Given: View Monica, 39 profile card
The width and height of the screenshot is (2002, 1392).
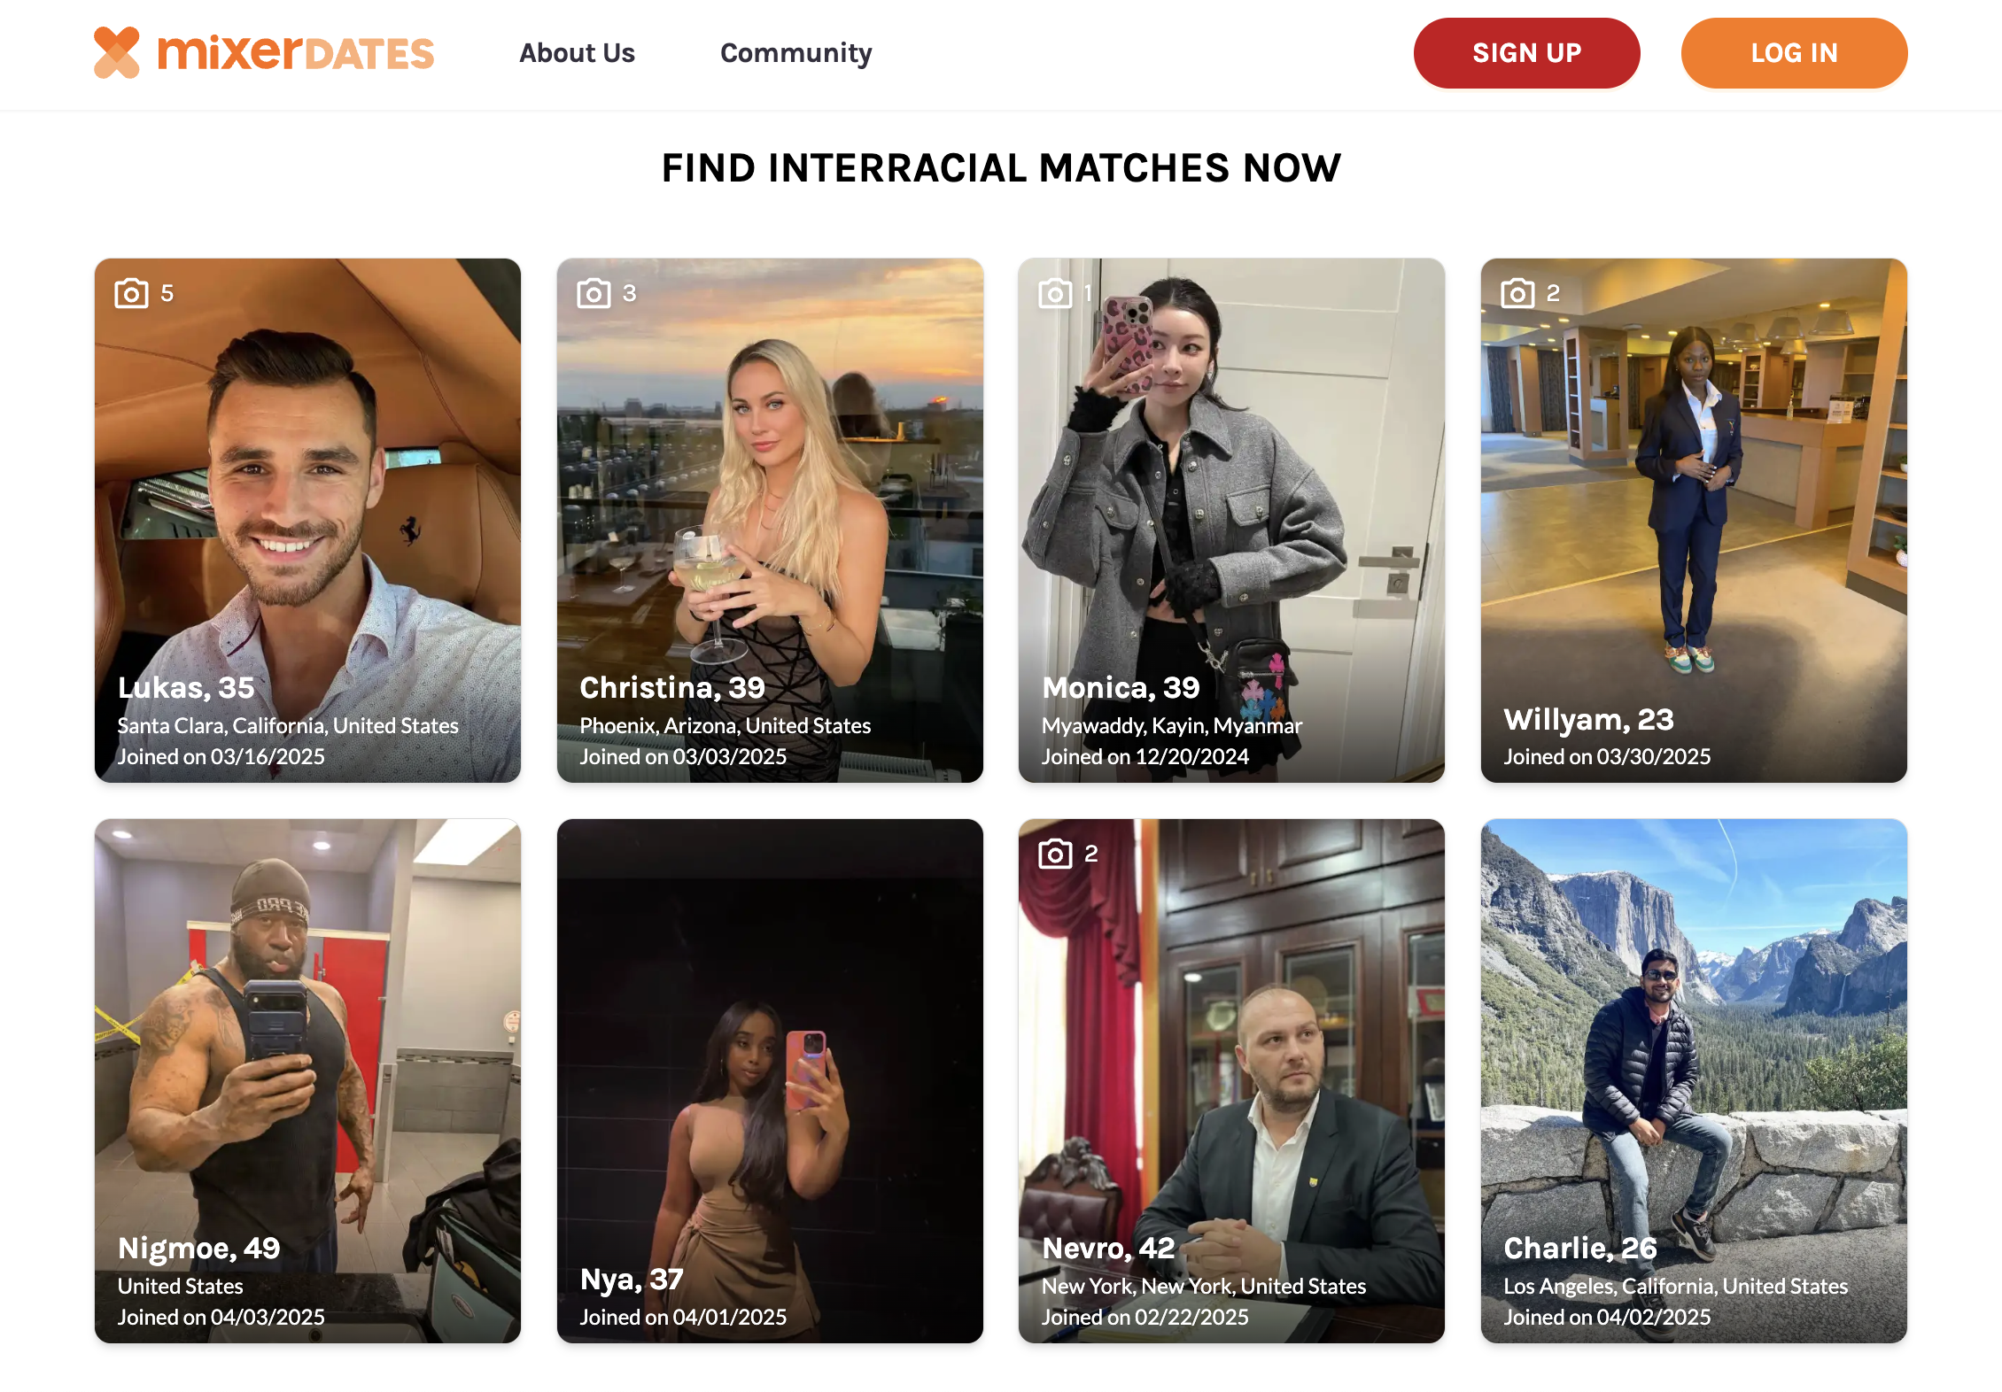Looking at the screenshot, I should coord(1231,520).
